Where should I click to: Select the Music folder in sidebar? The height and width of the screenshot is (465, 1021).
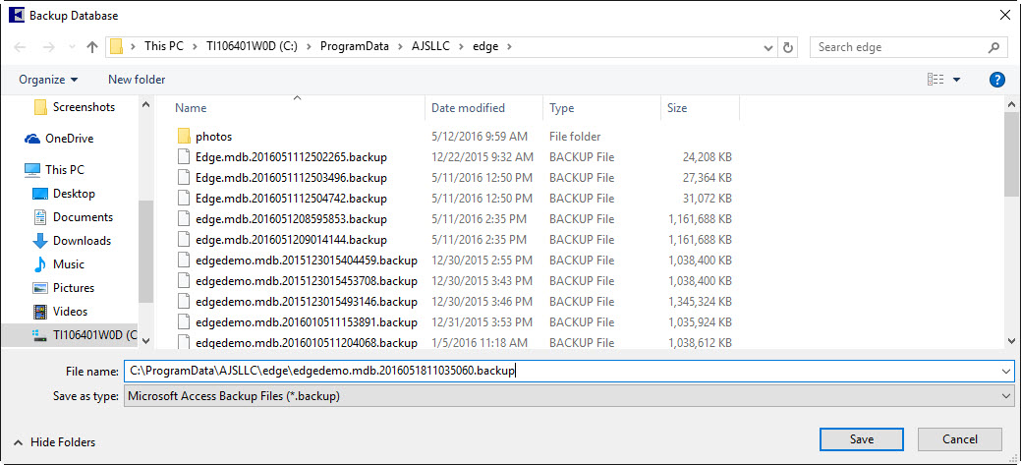68,264
